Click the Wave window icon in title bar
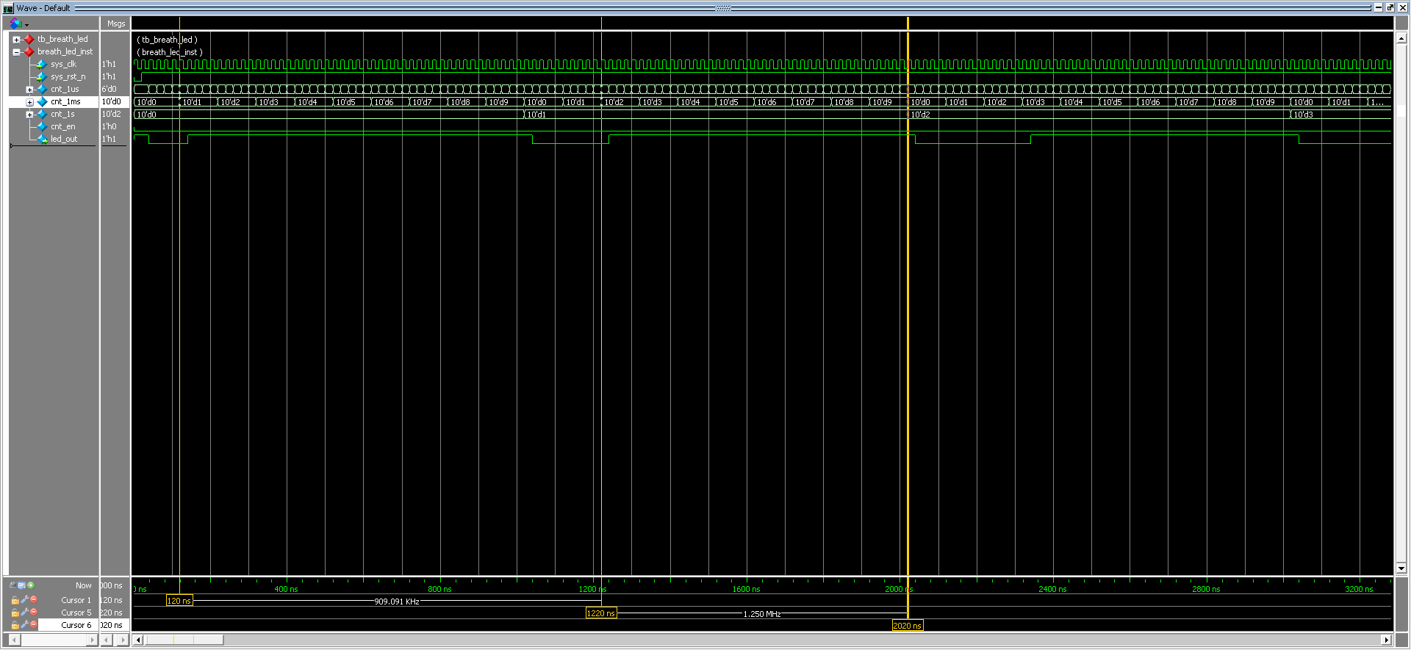Screen dimensions: 1411x650 [x=8, y=8]
